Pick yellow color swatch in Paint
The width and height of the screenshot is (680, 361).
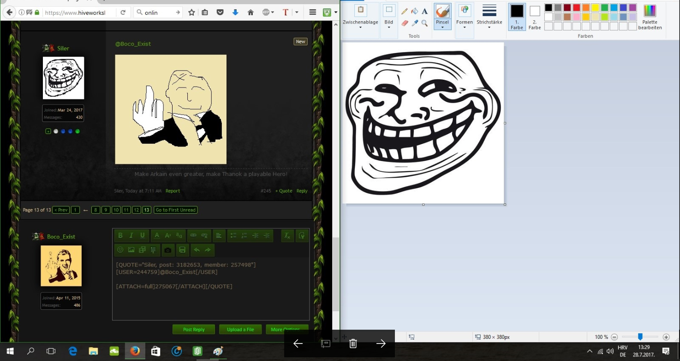(x=596, y=7)
